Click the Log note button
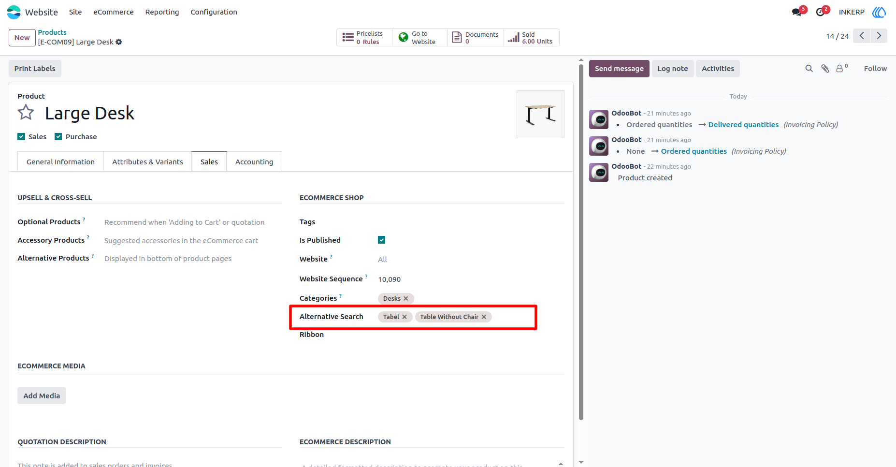The width and height of the screenshot is (896, 467). point(673,69)
